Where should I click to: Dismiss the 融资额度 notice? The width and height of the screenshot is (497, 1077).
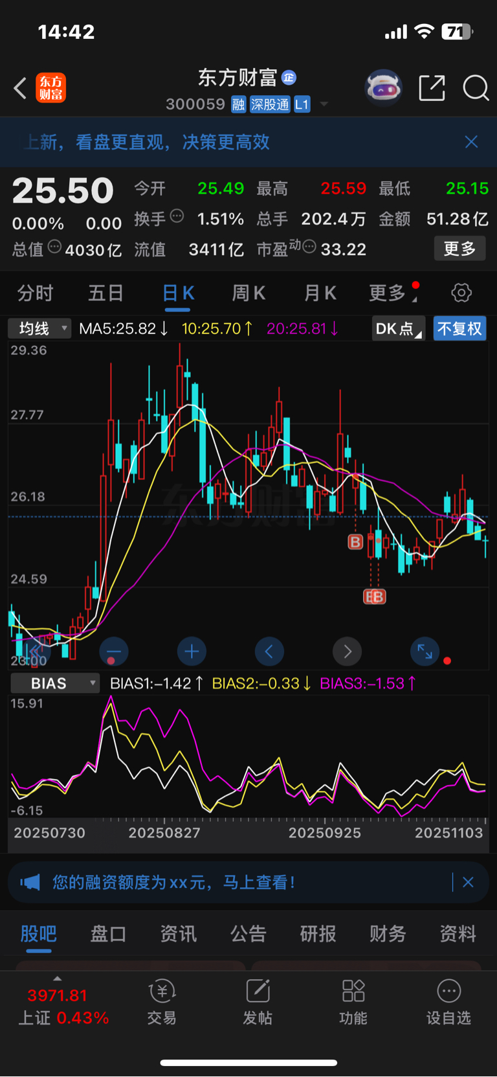pos(469,882)
